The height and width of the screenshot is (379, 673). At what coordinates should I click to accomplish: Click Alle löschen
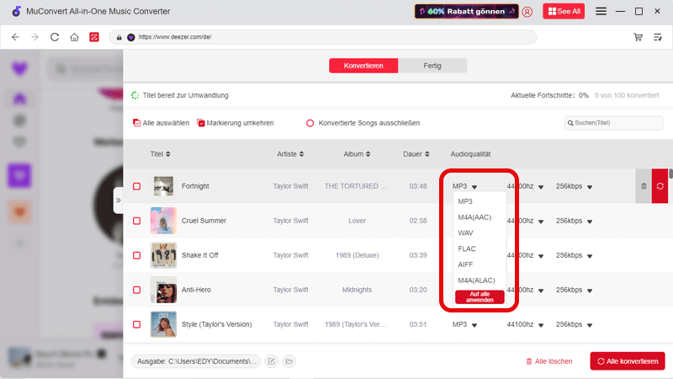[549, 361]
